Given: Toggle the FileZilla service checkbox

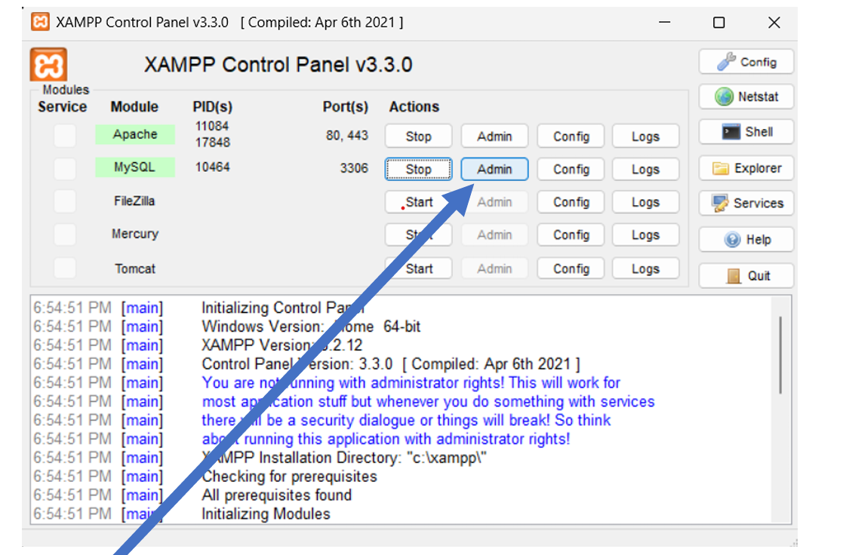Looking at the screenshot, I should [65, 201].
